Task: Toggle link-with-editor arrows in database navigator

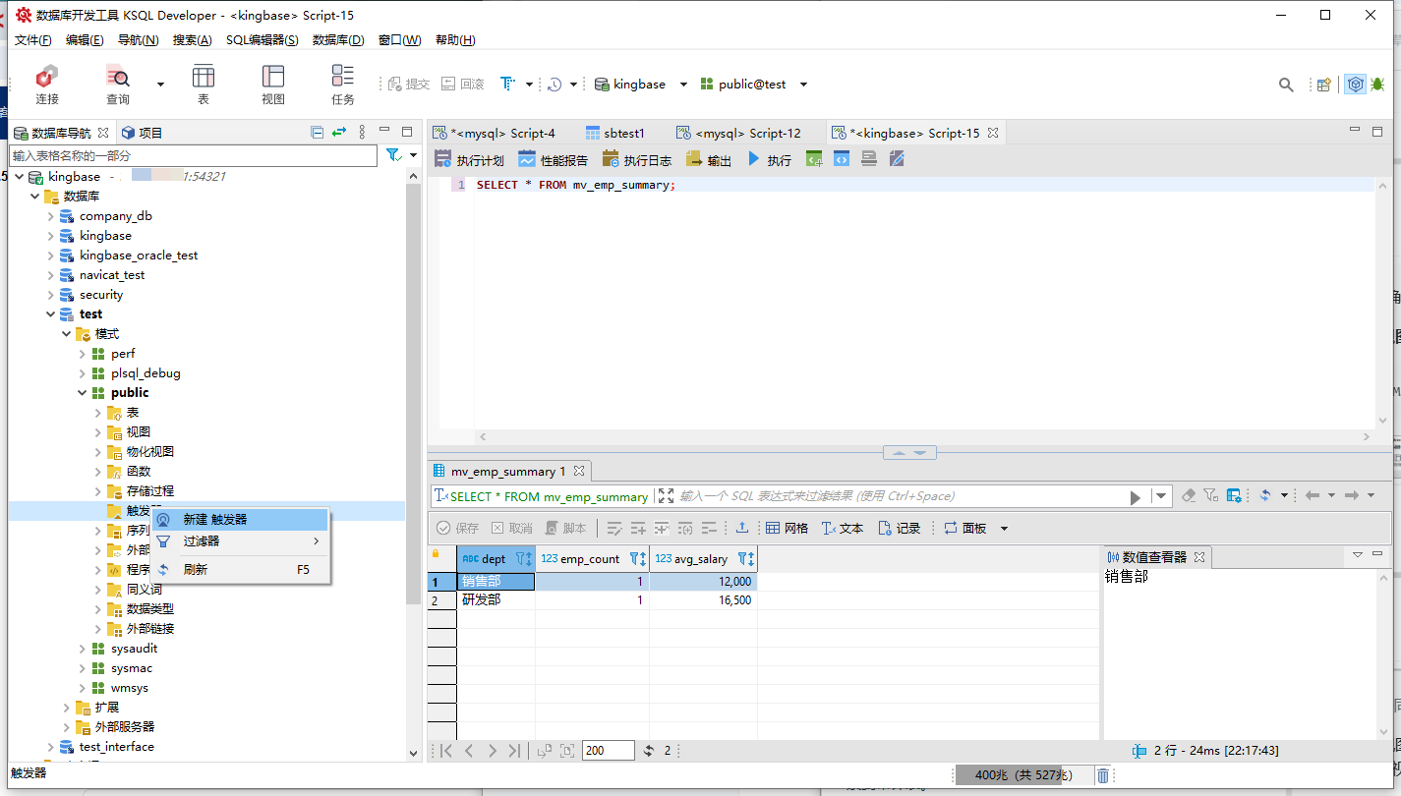Action: click(x=339, y=133)
